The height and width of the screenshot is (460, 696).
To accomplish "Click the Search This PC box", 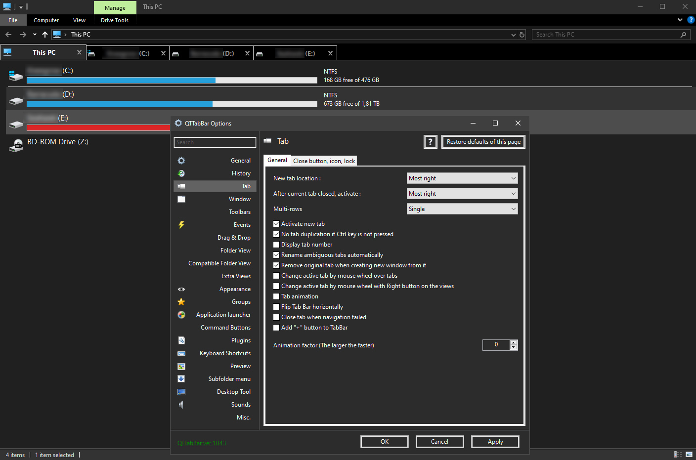I will pyautogui.click(x=611, y=35).
